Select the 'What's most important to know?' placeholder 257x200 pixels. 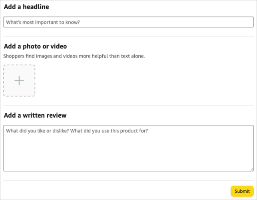[43, 22]
